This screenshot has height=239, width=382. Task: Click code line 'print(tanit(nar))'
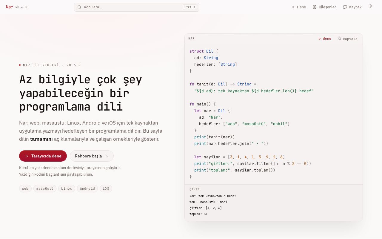pyautogui.click(x=215, y=137)
